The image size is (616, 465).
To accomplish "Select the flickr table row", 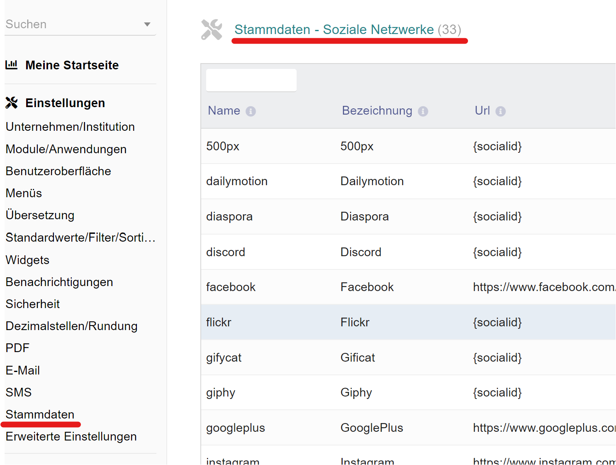I will pos(219,322).
